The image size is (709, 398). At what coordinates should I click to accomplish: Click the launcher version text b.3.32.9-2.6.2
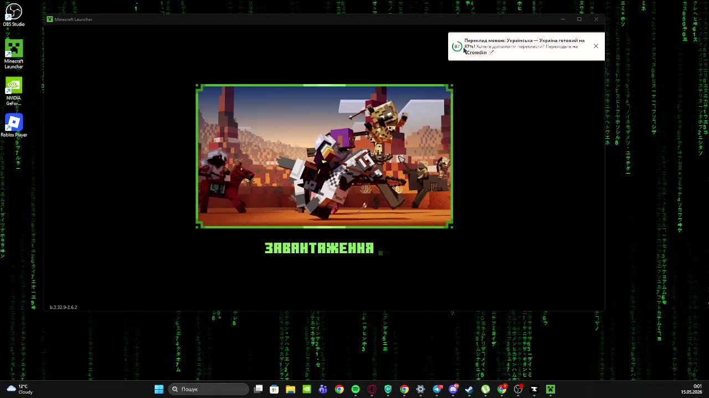(63, 307)
